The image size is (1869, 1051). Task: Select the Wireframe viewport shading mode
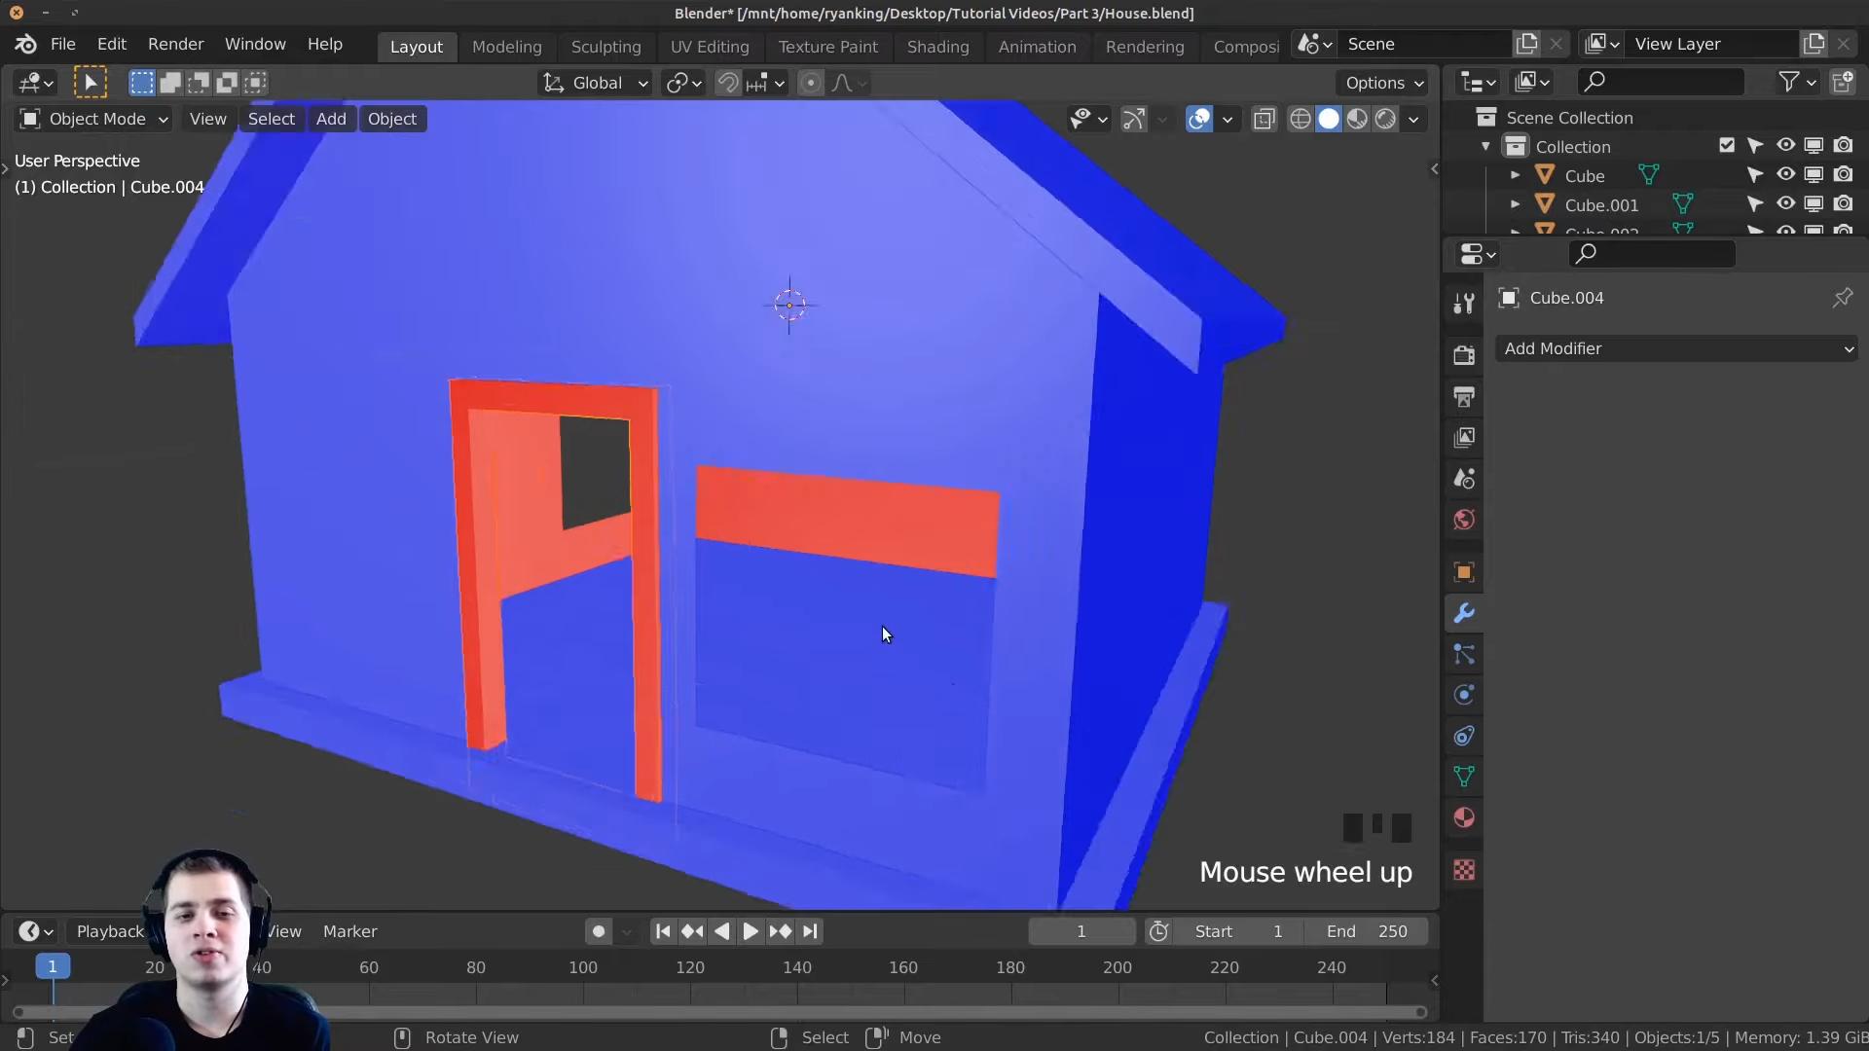coord(1301,118)
